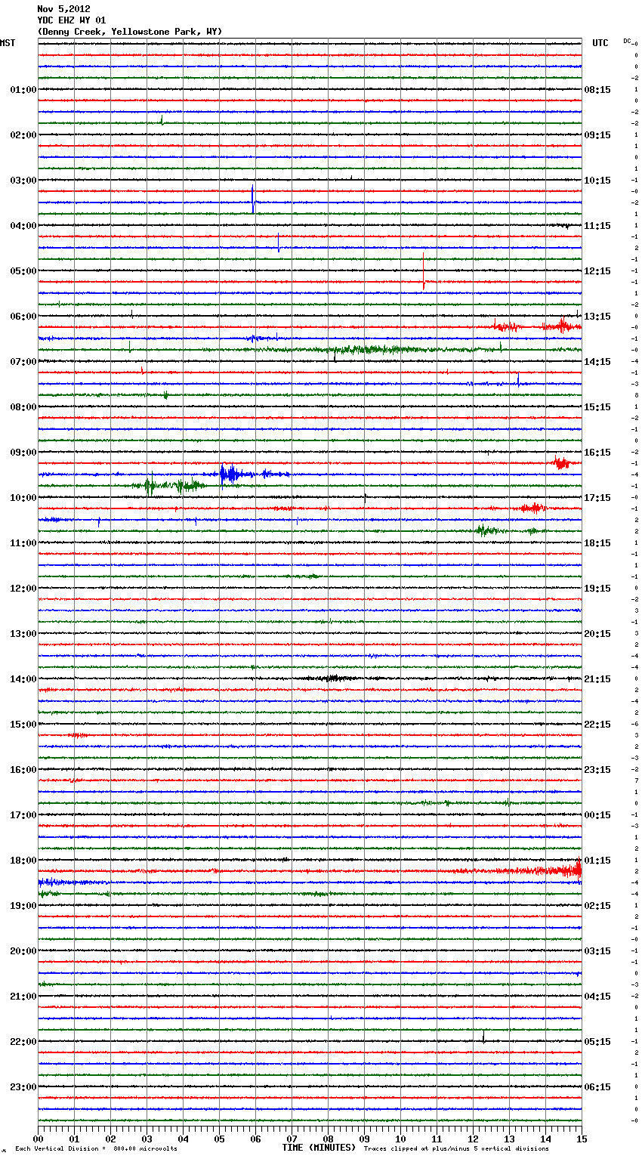Click the "Each Vertical Division = 800.00 microvolts" note

click(x=96, y=1149)
